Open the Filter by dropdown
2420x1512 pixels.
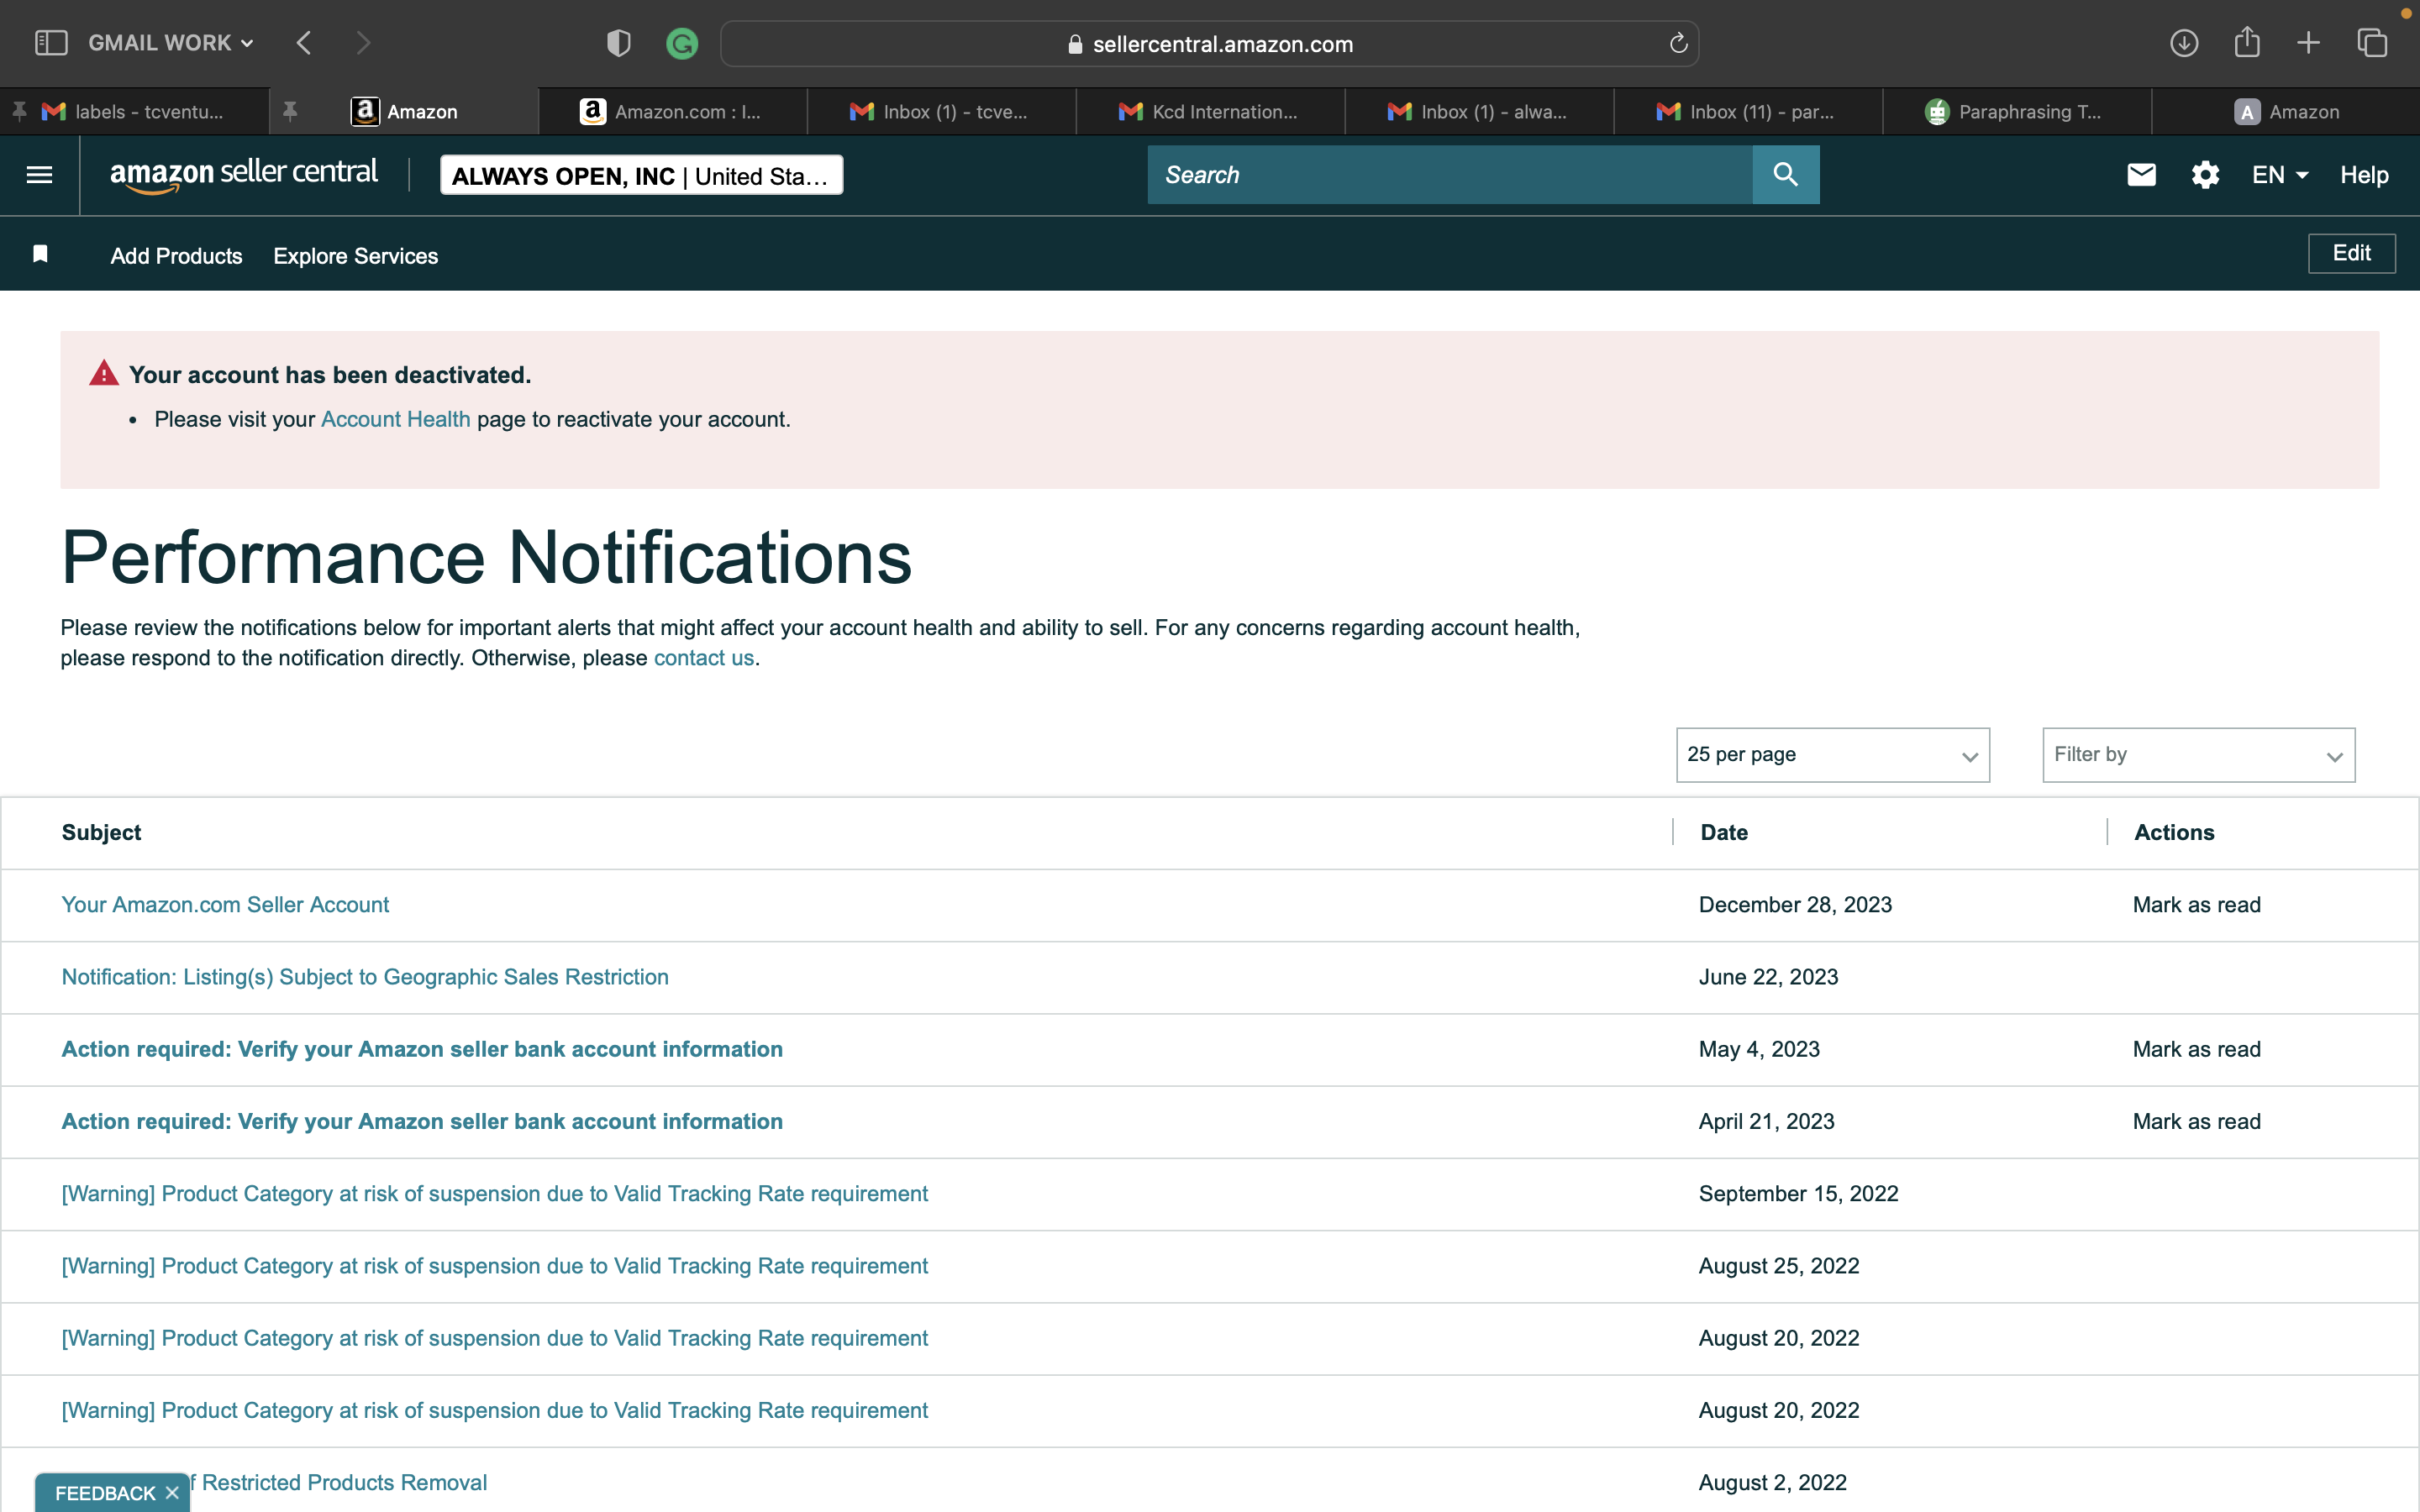point(2198,755)
